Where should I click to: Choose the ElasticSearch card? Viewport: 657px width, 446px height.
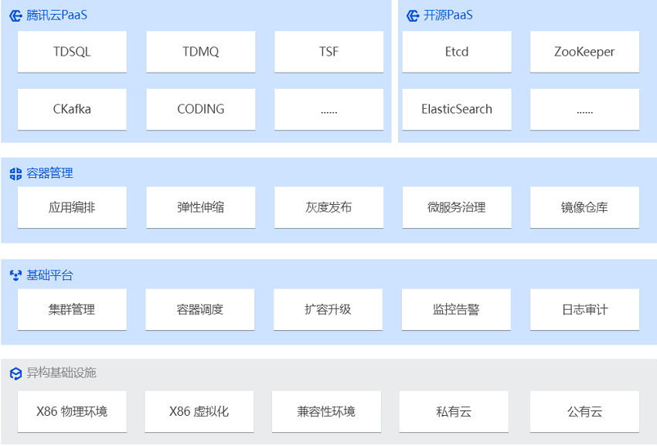pos(457,109)
